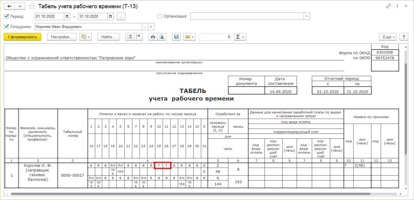Click period end date field 31.10.2020
The height and width of the screenshot is (200, 414).
pyautogui.click(x=93, y=16)
